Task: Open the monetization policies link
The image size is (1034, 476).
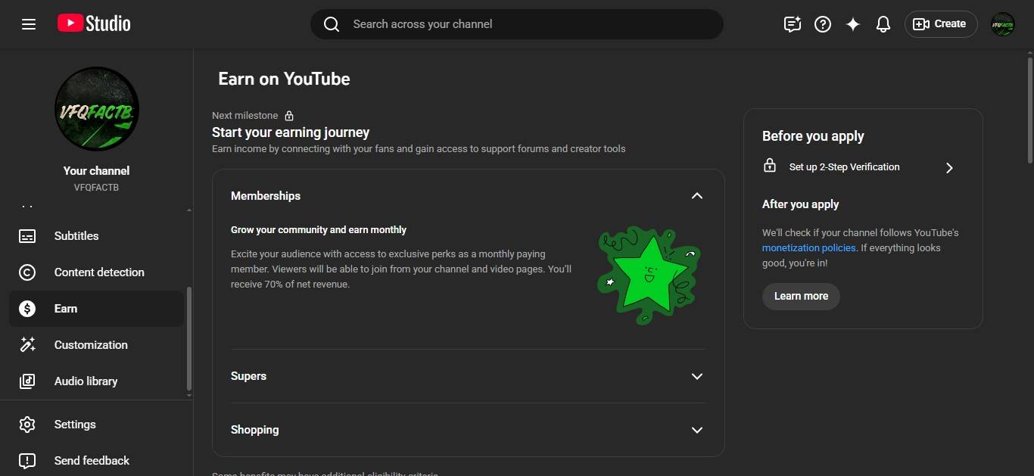Action: pyautogui.click(x=808, y=247)
